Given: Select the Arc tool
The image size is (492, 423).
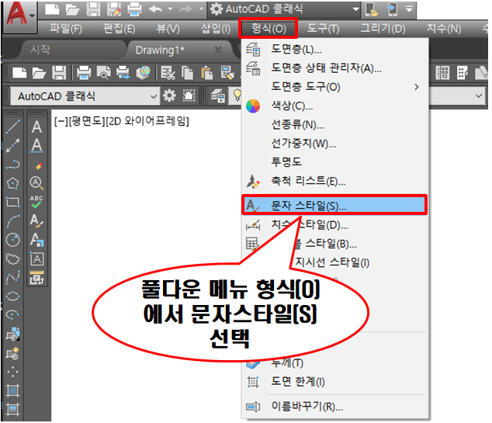Looking at the screenshot, I should pyautogui.click(x=12, y=221).
